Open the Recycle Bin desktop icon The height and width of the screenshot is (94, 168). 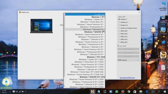click(x=163, y=19)
